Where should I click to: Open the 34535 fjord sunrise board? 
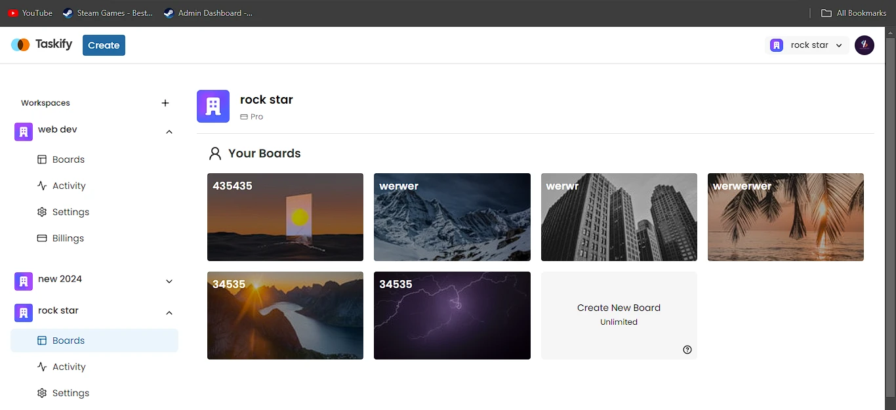click(285, 316)
